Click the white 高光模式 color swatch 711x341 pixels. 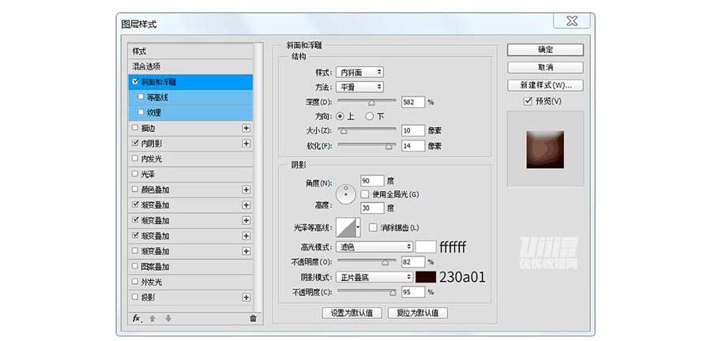tap(427, 247)
